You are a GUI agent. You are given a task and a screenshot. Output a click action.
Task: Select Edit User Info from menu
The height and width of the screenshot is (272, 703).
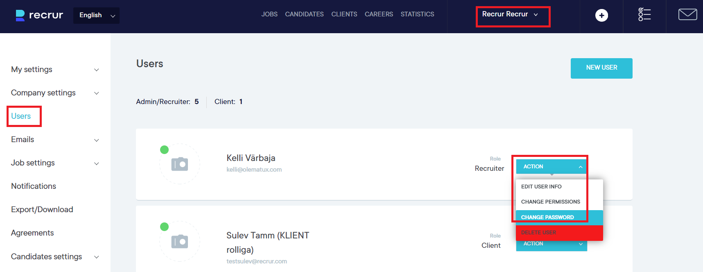[x=541, y=187]
